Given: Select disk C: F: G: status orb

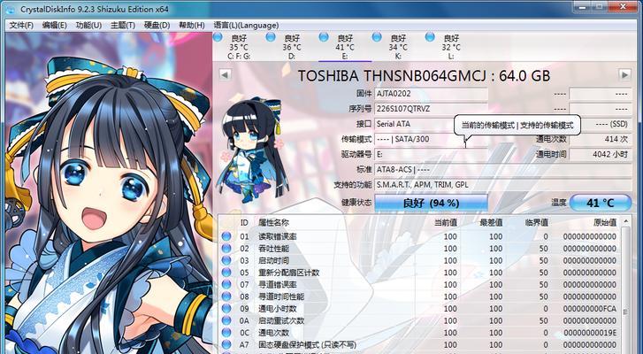Looking at the screenshot, I should point(218,37).
